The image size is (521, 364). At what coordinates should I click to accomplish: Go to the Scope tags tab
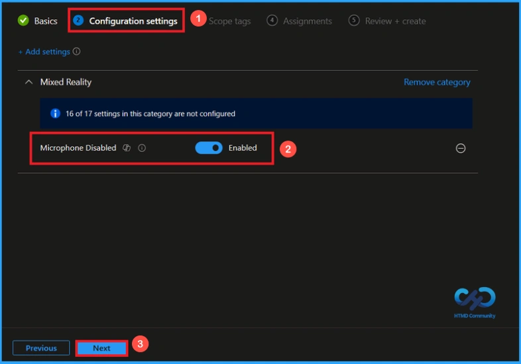pyautogui.click(x=229, y=21)
